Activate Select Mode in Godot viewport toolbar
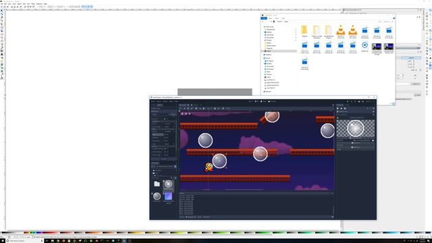Screen dimensions: 432x243 pyautogui.click(x=180, y=108)
